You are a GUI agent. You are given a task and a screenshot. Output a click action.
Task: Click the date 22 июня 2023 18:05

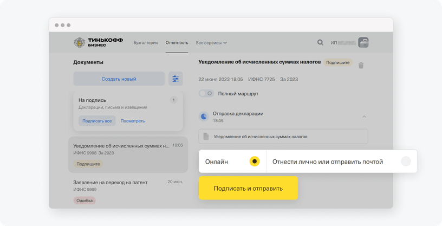[220, 80]
